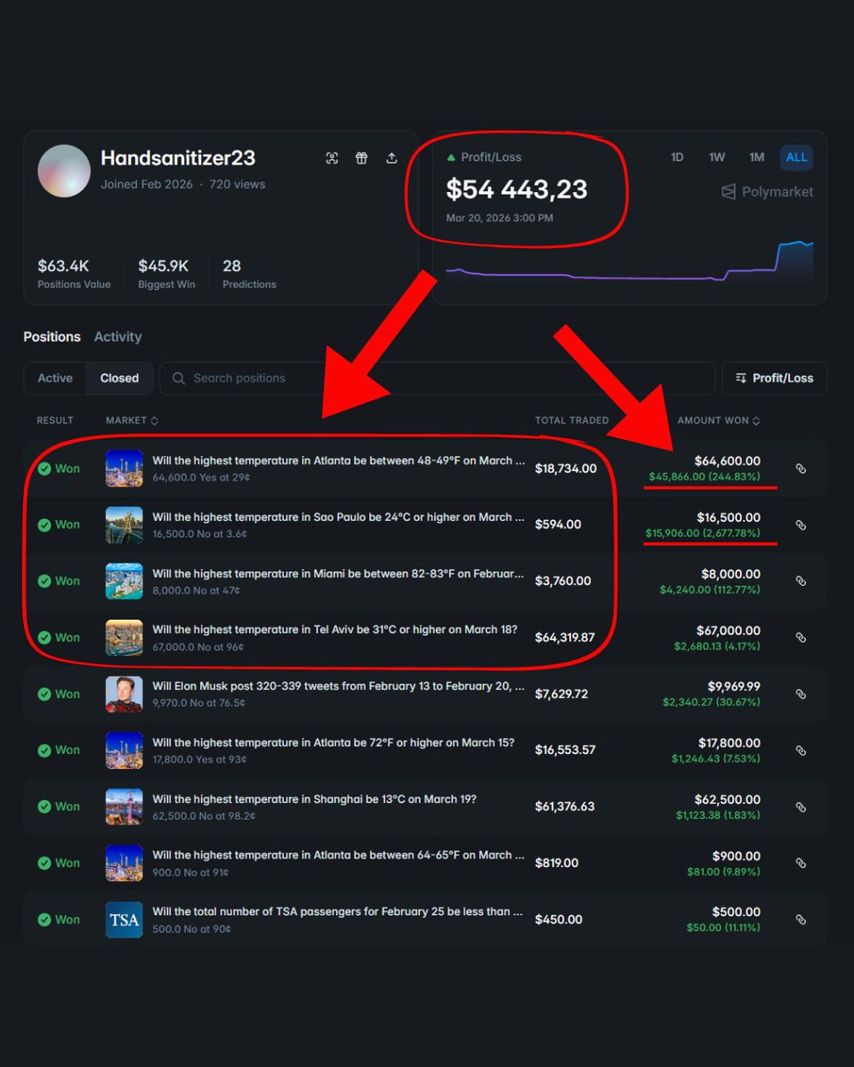Click the Elon Musk market thumbnail
This screenshot has width=854, height=1067.
pos(124,694)
